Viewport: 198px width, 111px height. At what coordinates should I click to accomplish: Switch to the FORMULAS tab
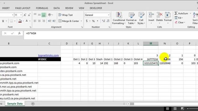[x=42, y=8]
